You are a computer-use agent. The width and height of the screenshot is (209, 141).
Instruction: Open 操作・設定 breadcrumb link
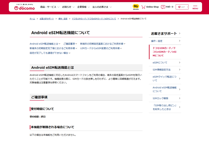point(63,19)
